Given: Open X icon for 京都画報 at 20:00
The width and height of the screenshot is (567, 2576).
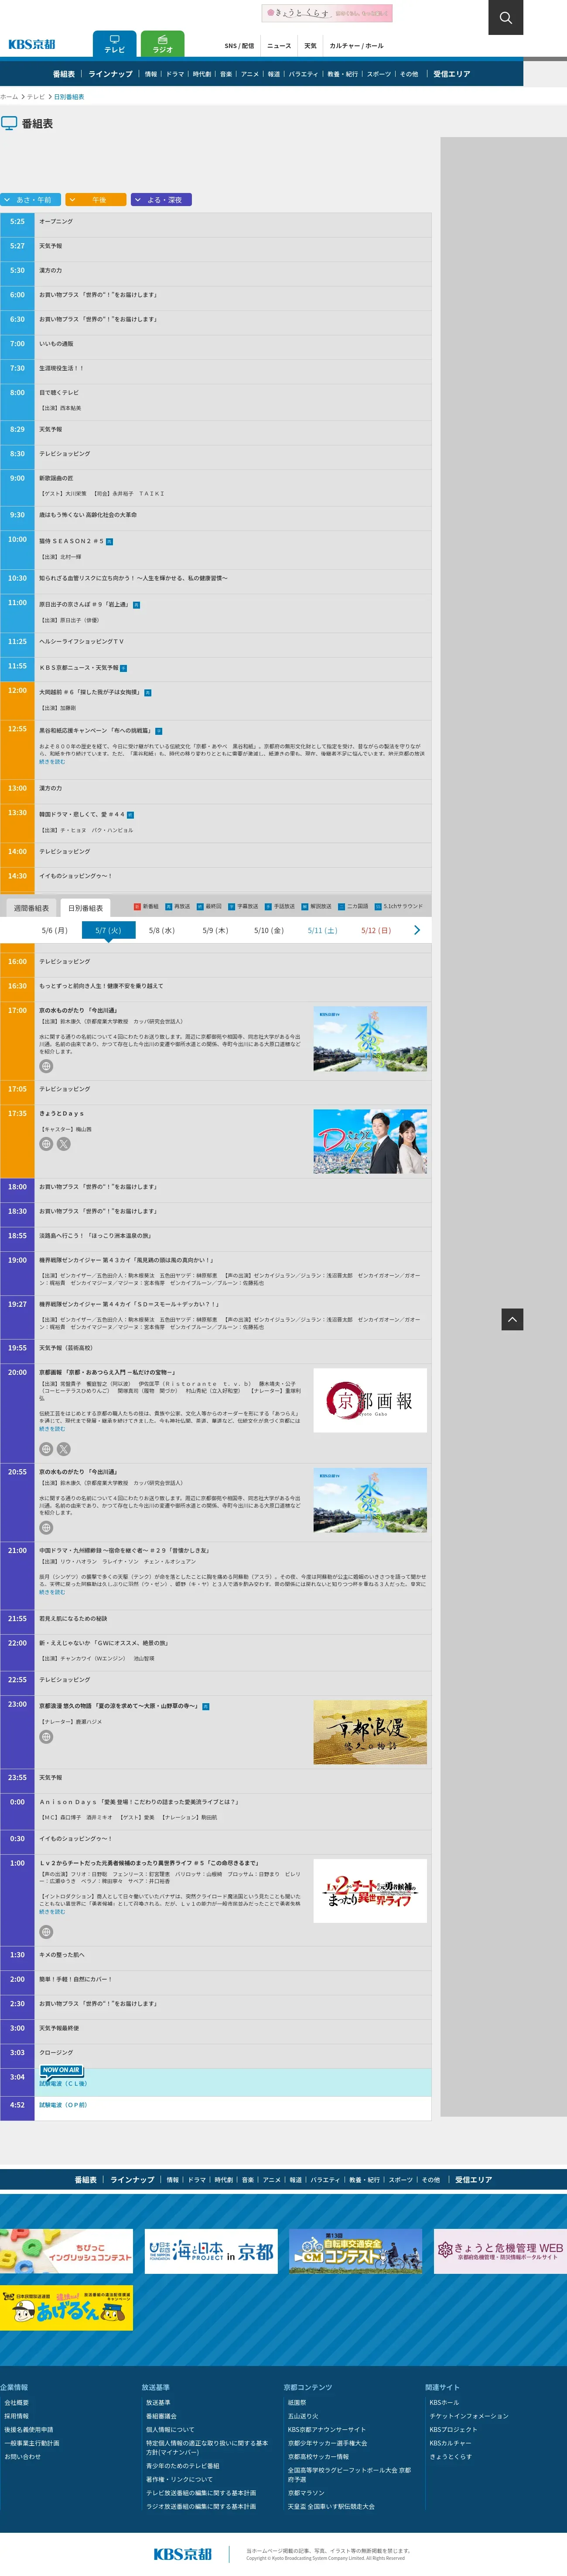Looking at the screenshot, I should pos(64,1449).
